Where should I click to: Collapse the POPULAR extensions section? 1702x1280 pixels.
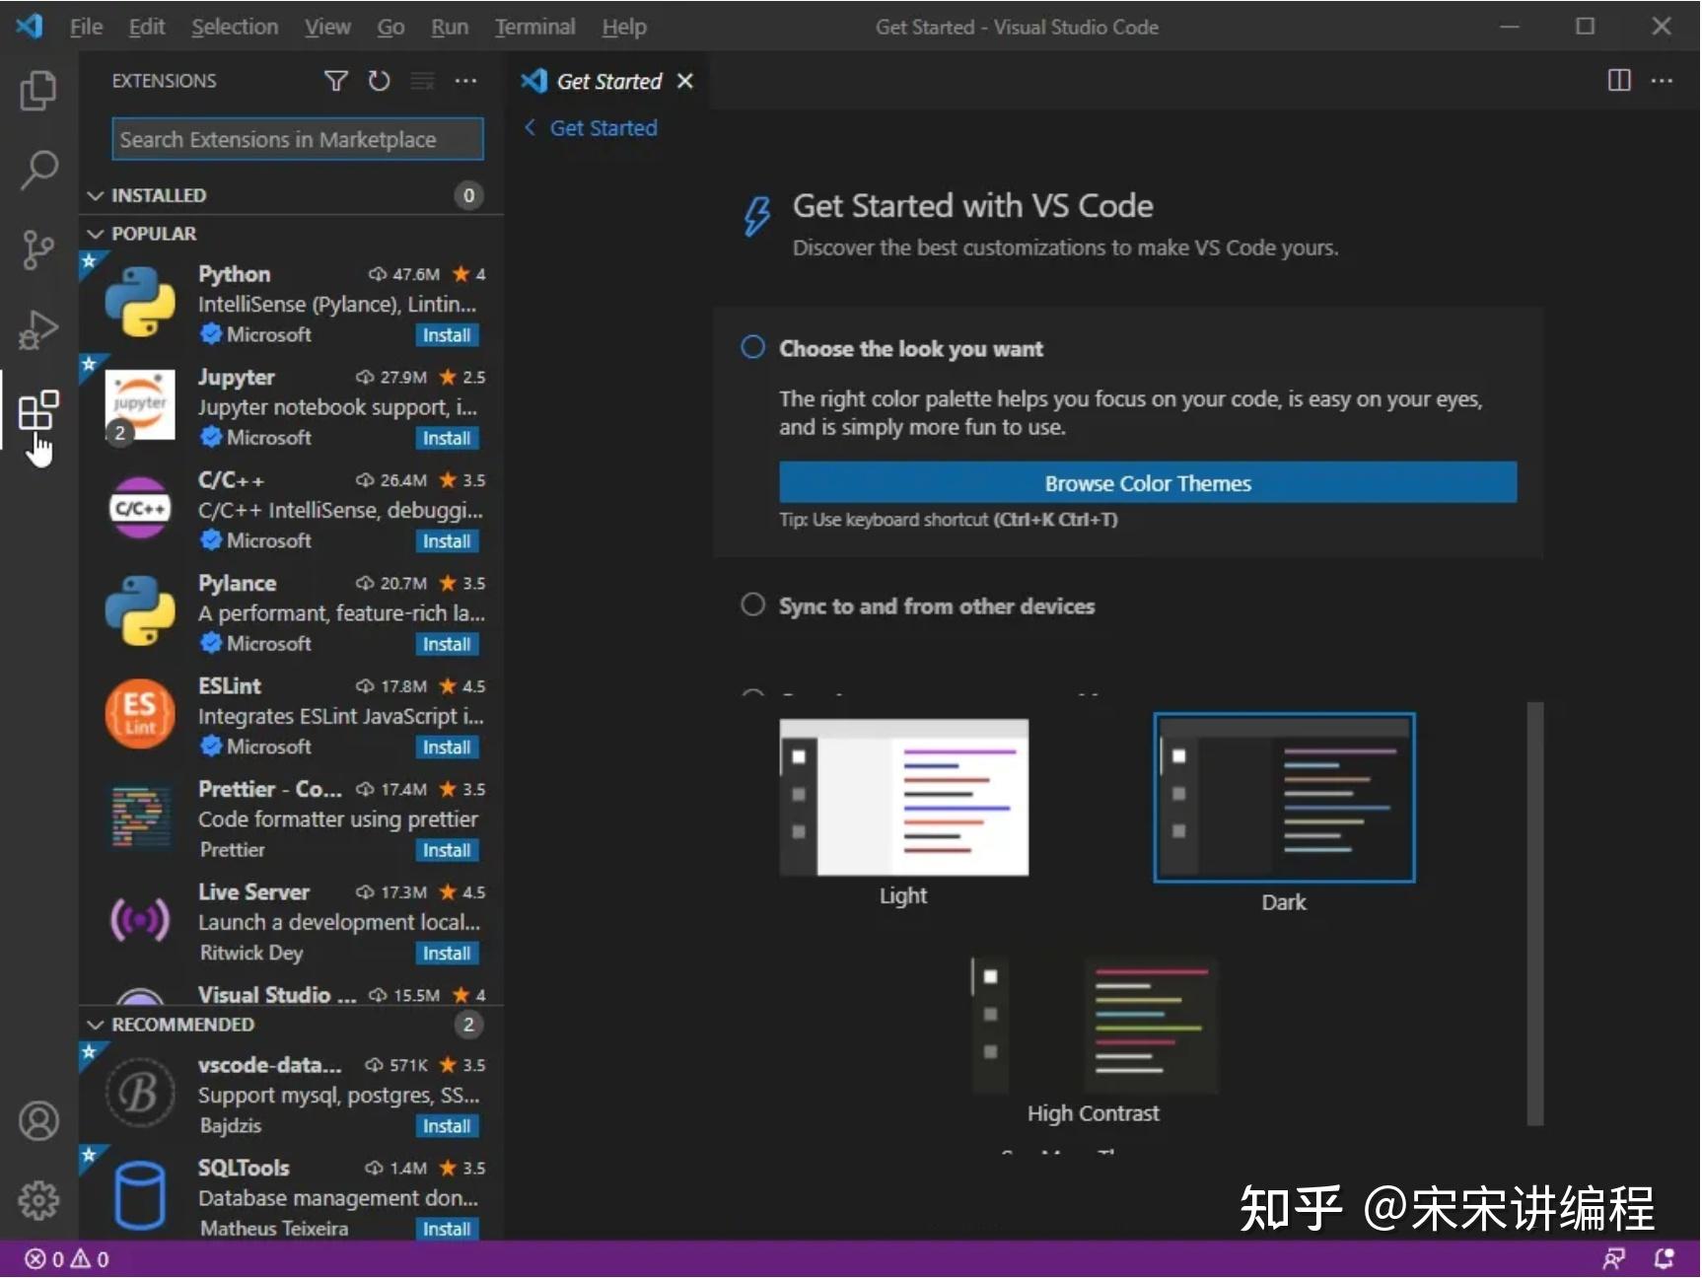96,233
